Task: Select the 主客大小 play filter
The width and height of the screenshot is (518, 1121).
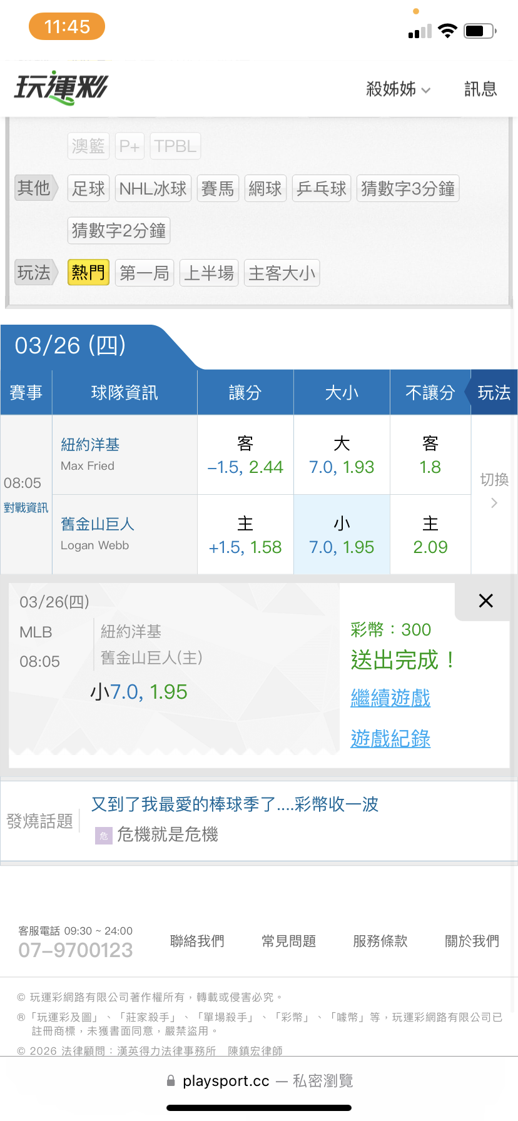Action: click(282, 273)
